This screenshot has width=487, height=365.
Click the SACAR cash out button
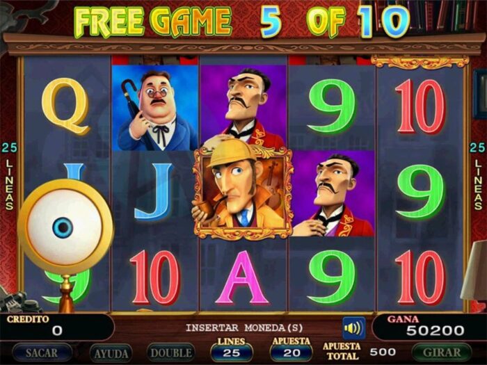point(42,353)
